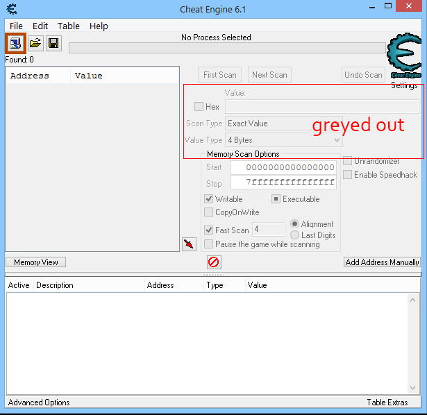Toggle the Executable checkbox
This screenshot has width=427, height=415.
(276, 199)
